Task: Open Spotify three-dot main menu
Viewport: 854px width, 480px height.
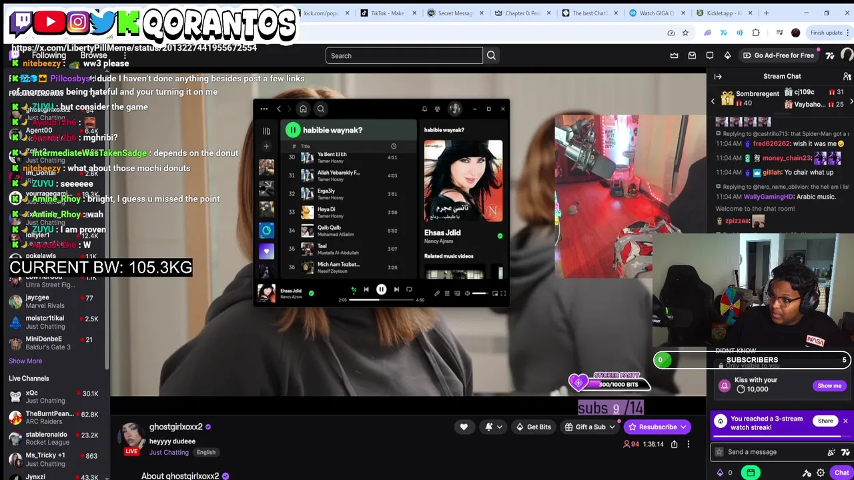Action: click(x=264, y=109)
